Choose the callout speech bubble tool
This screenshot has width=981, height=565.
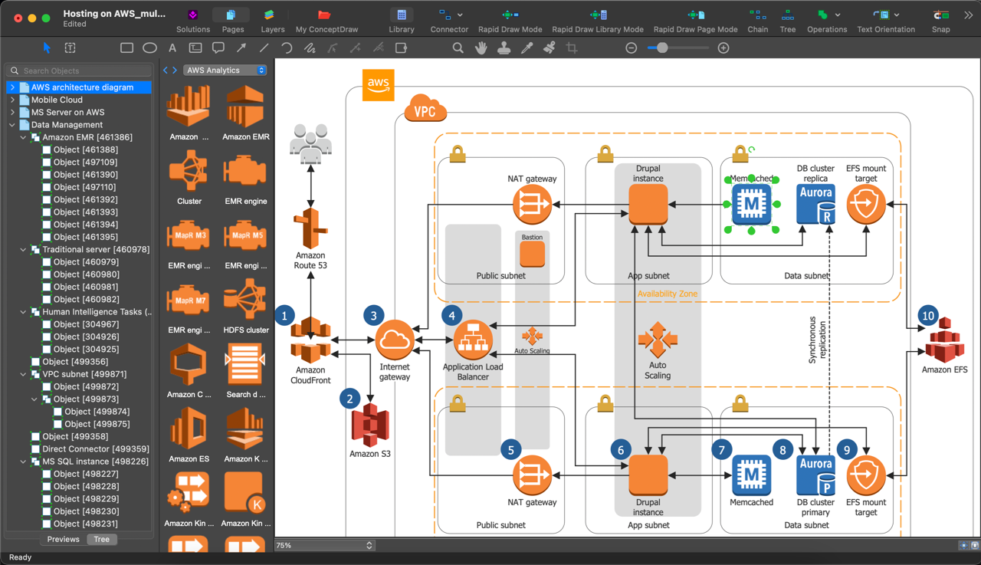pos(218,48)
